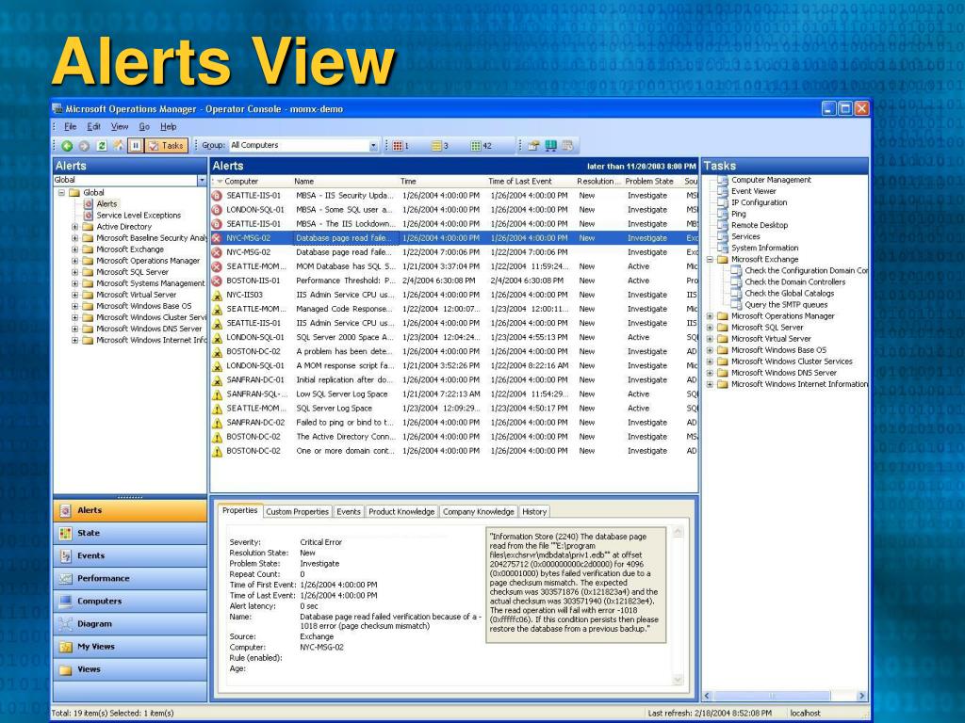Click the green Back arrow in toolbar

click(67, 146)
